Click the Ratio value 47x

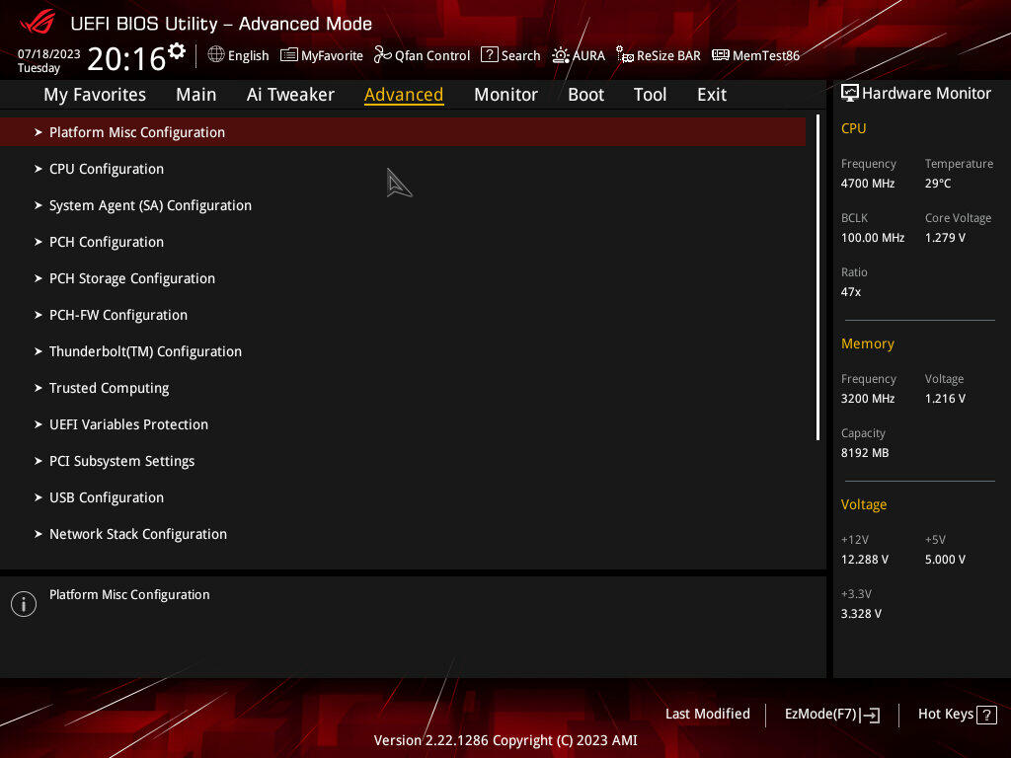coord(850,292)
